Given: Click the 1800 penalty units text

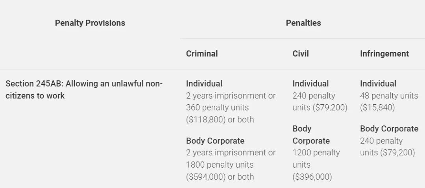Looking at the screenshot, I should pos(220,164).
